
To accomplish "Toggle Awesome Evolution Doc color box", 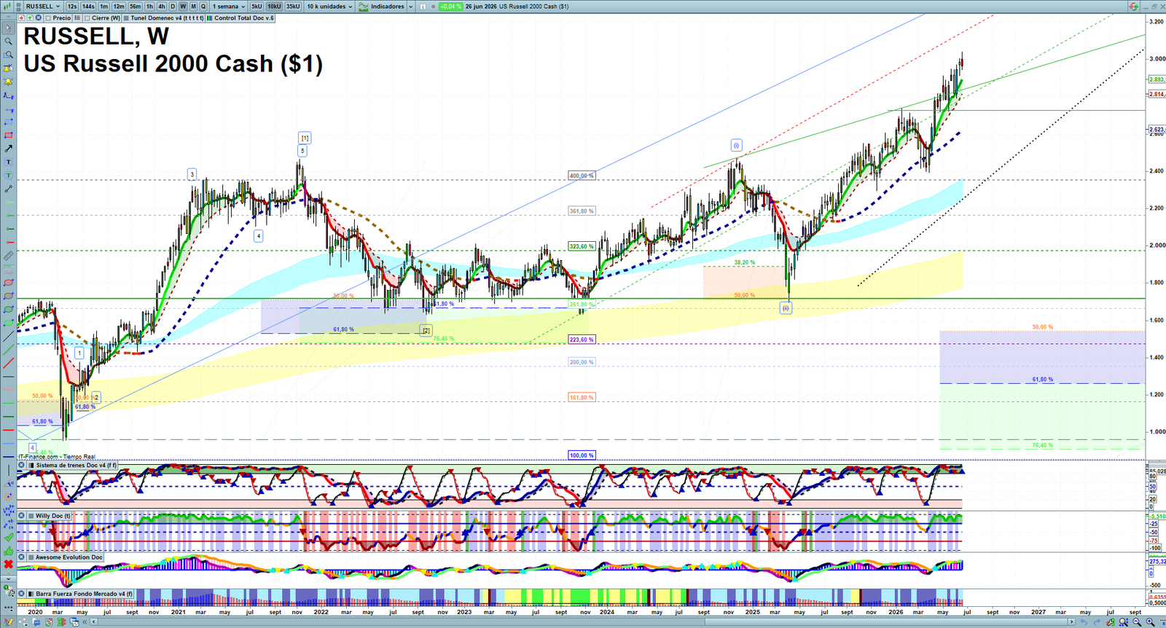I will (x=31, y=557).
